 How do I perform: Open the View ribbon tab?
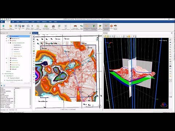coord(18,22)
